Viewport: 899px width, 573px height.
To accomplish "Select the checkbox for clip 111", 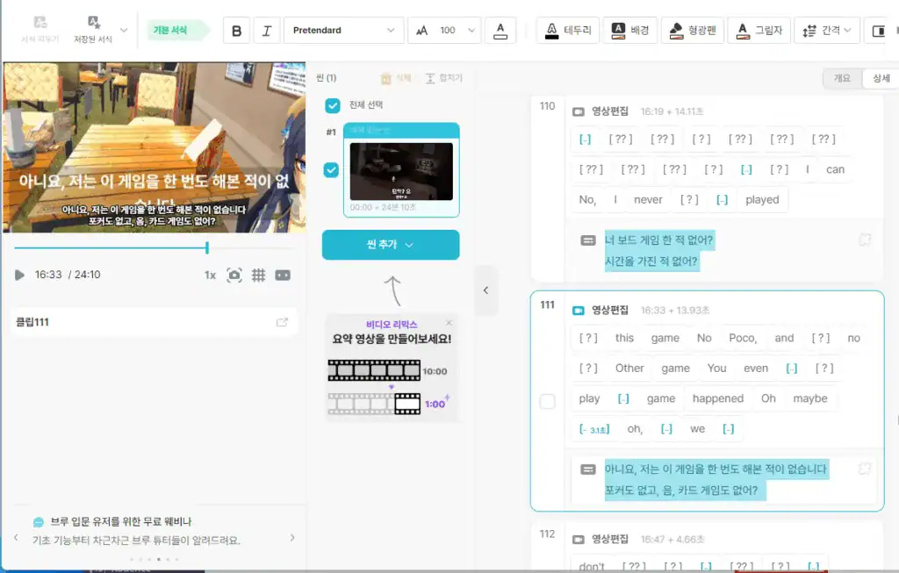I will (x=547, y=402).
